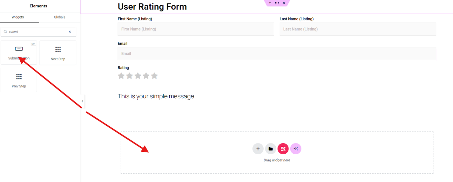Click the Rating label
This screenshot has width=453, height=182.
[x=123, y=68]
